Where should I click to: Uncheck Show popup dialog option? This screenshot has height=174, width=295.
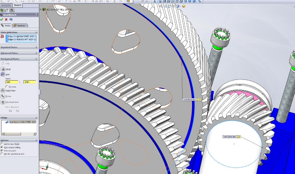[x=2, y=147]
